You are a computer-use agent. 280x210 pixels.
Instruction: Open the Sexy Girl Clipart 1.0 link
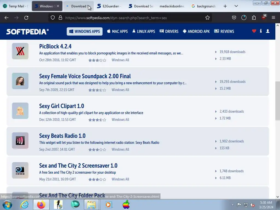[62, 106]
